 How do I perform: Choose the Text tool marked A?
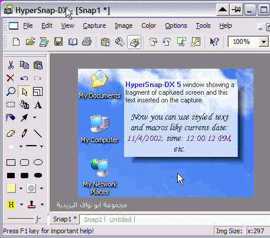click(x=38, y=105)
